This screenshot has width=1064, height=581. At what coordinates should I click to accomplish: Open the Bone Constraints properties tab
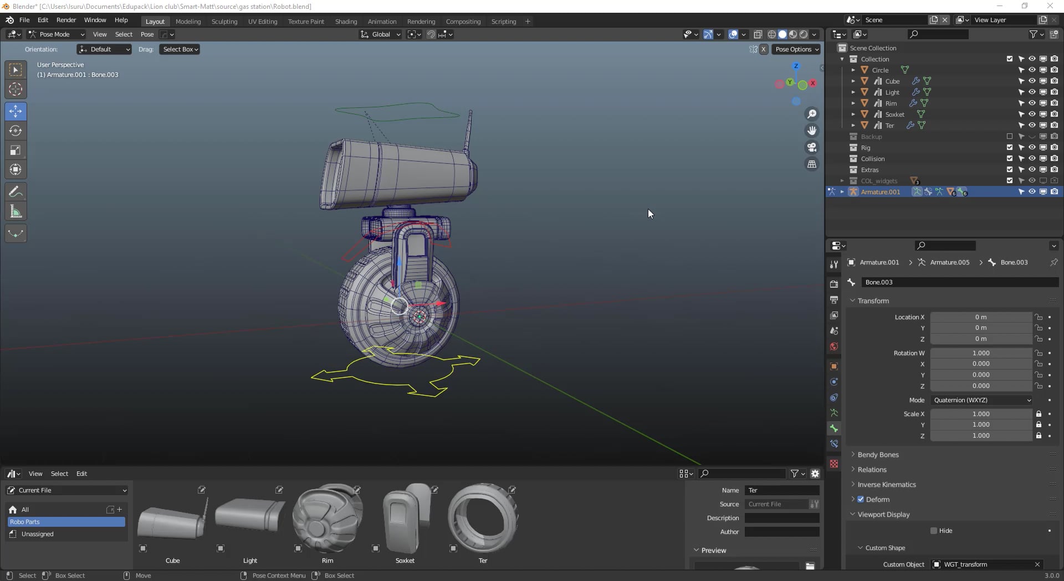tap(834, 444)
